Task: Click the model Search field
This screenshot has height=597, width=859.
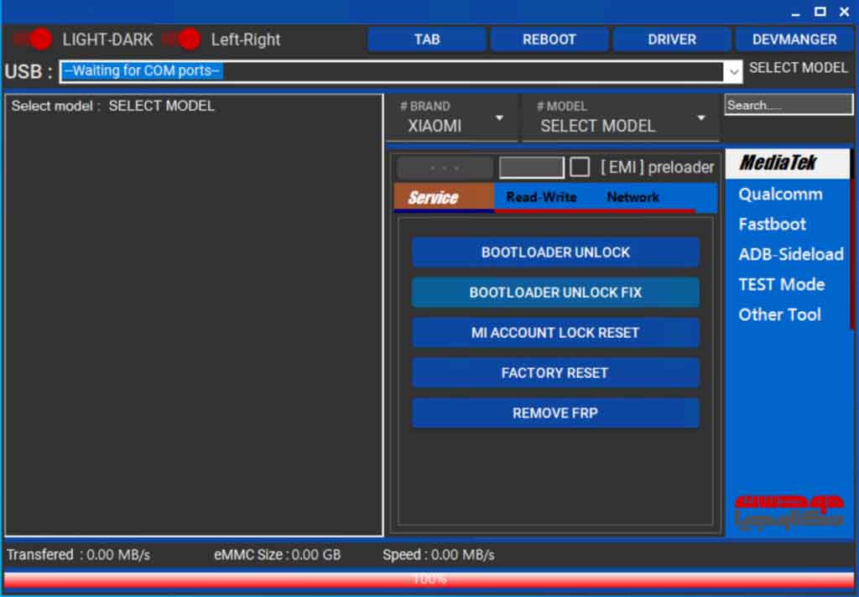Action: 789,105
